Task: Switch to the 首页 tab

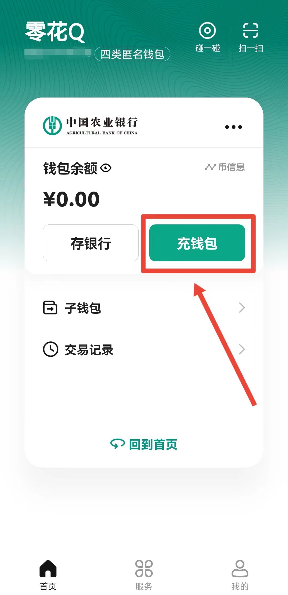Action: click(48, 575)
